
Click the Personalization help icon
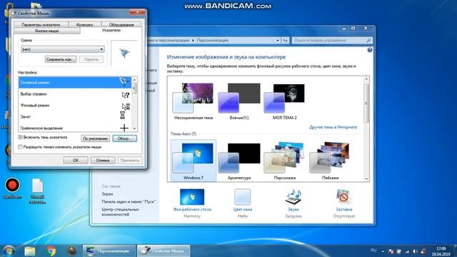[x=370, y=50]
